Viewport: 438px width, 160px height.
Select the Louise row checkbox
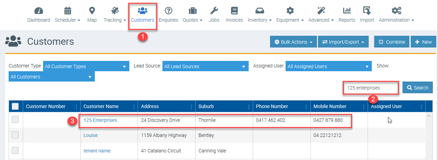(x=15, y=135)
